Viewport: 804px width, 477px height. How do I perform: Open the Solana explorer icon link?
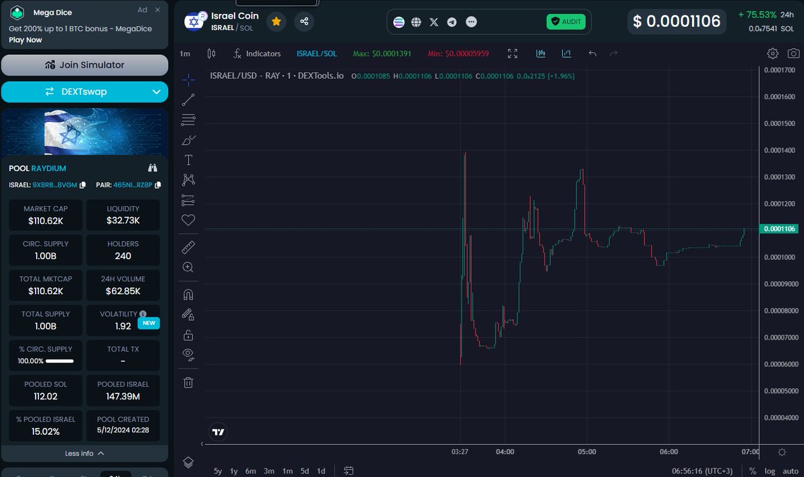(399, 22)
